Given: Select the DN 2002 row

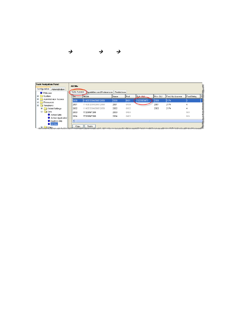Looking at the screenshot, I should click(137, 108).
